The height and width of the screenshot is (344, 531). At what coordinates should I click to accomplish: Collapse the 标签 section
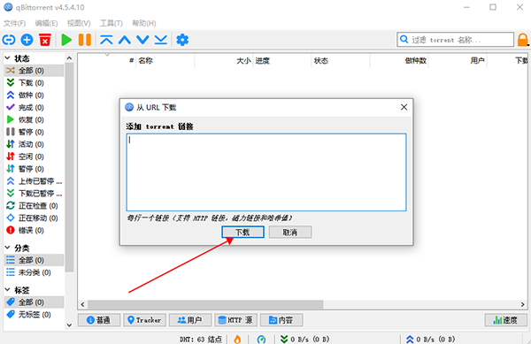click(x=7, y=290)
